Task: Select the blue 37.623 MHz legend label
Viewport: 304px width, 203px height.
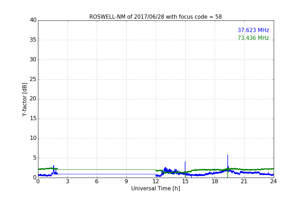Action: (x=253, y=30)
